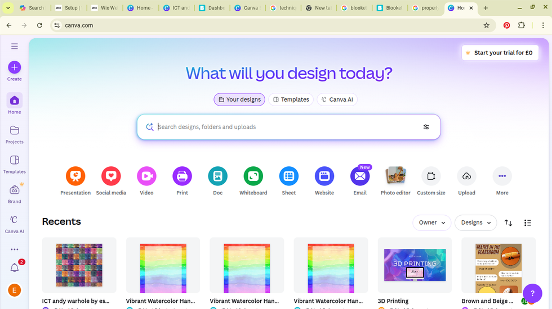Create a new Sheet

(288, 181)
